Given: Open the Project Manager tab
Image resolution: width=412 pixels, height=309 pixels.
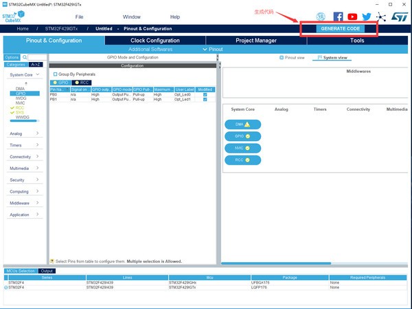Looking at the screenshot, I should pos(256,41).
